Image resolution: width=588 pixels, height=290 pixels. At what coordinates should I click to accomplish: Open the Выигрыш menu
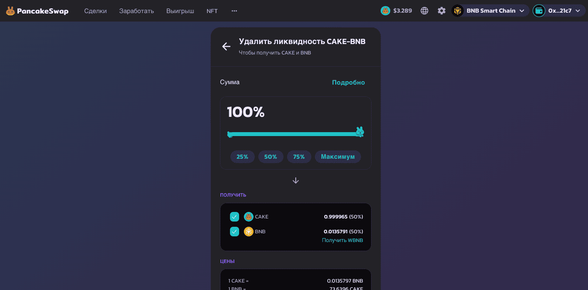click(180, 11)
